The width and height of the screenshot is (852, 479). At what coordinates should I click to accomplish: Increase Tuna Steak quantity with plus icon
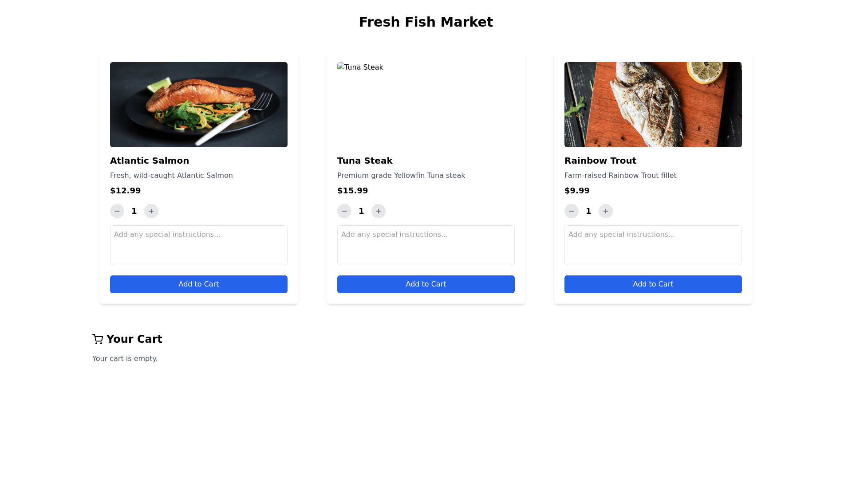pos(379,211)
